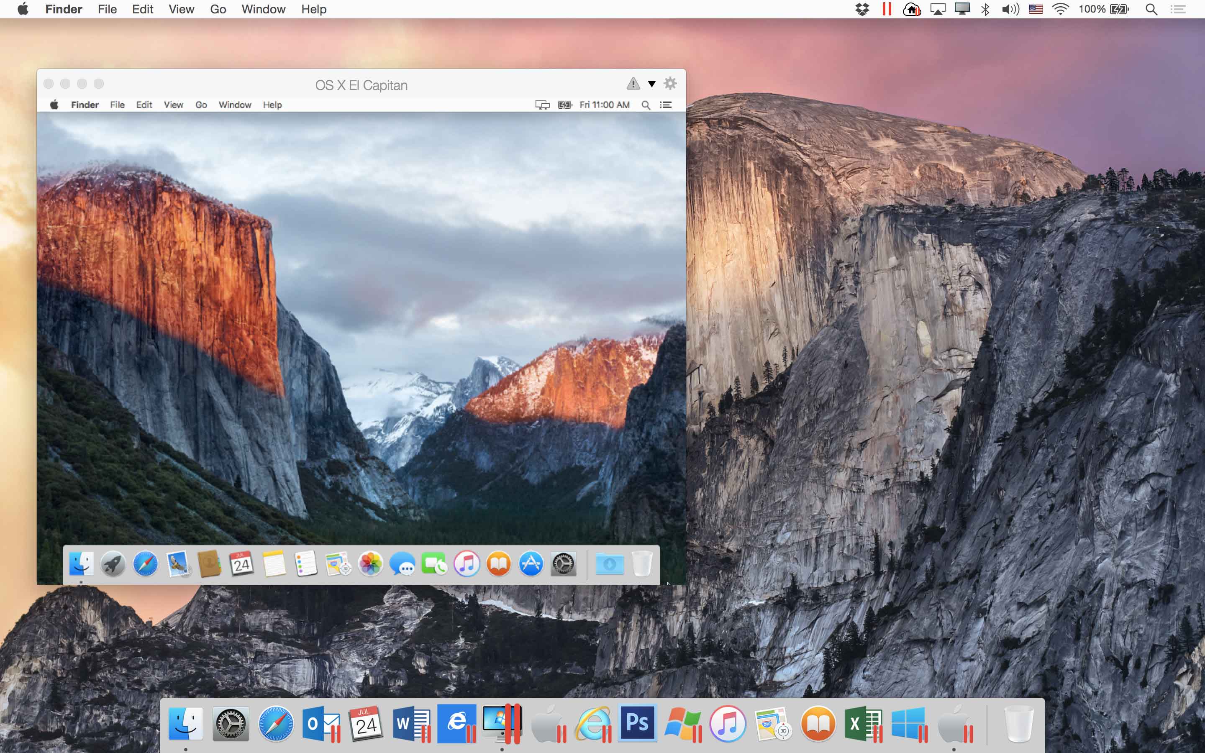Image resolution: width=1205 pixels, height=753 pixels.
Task: Open the Wi-Fi status menu
Action: (x=1061, y=9)
